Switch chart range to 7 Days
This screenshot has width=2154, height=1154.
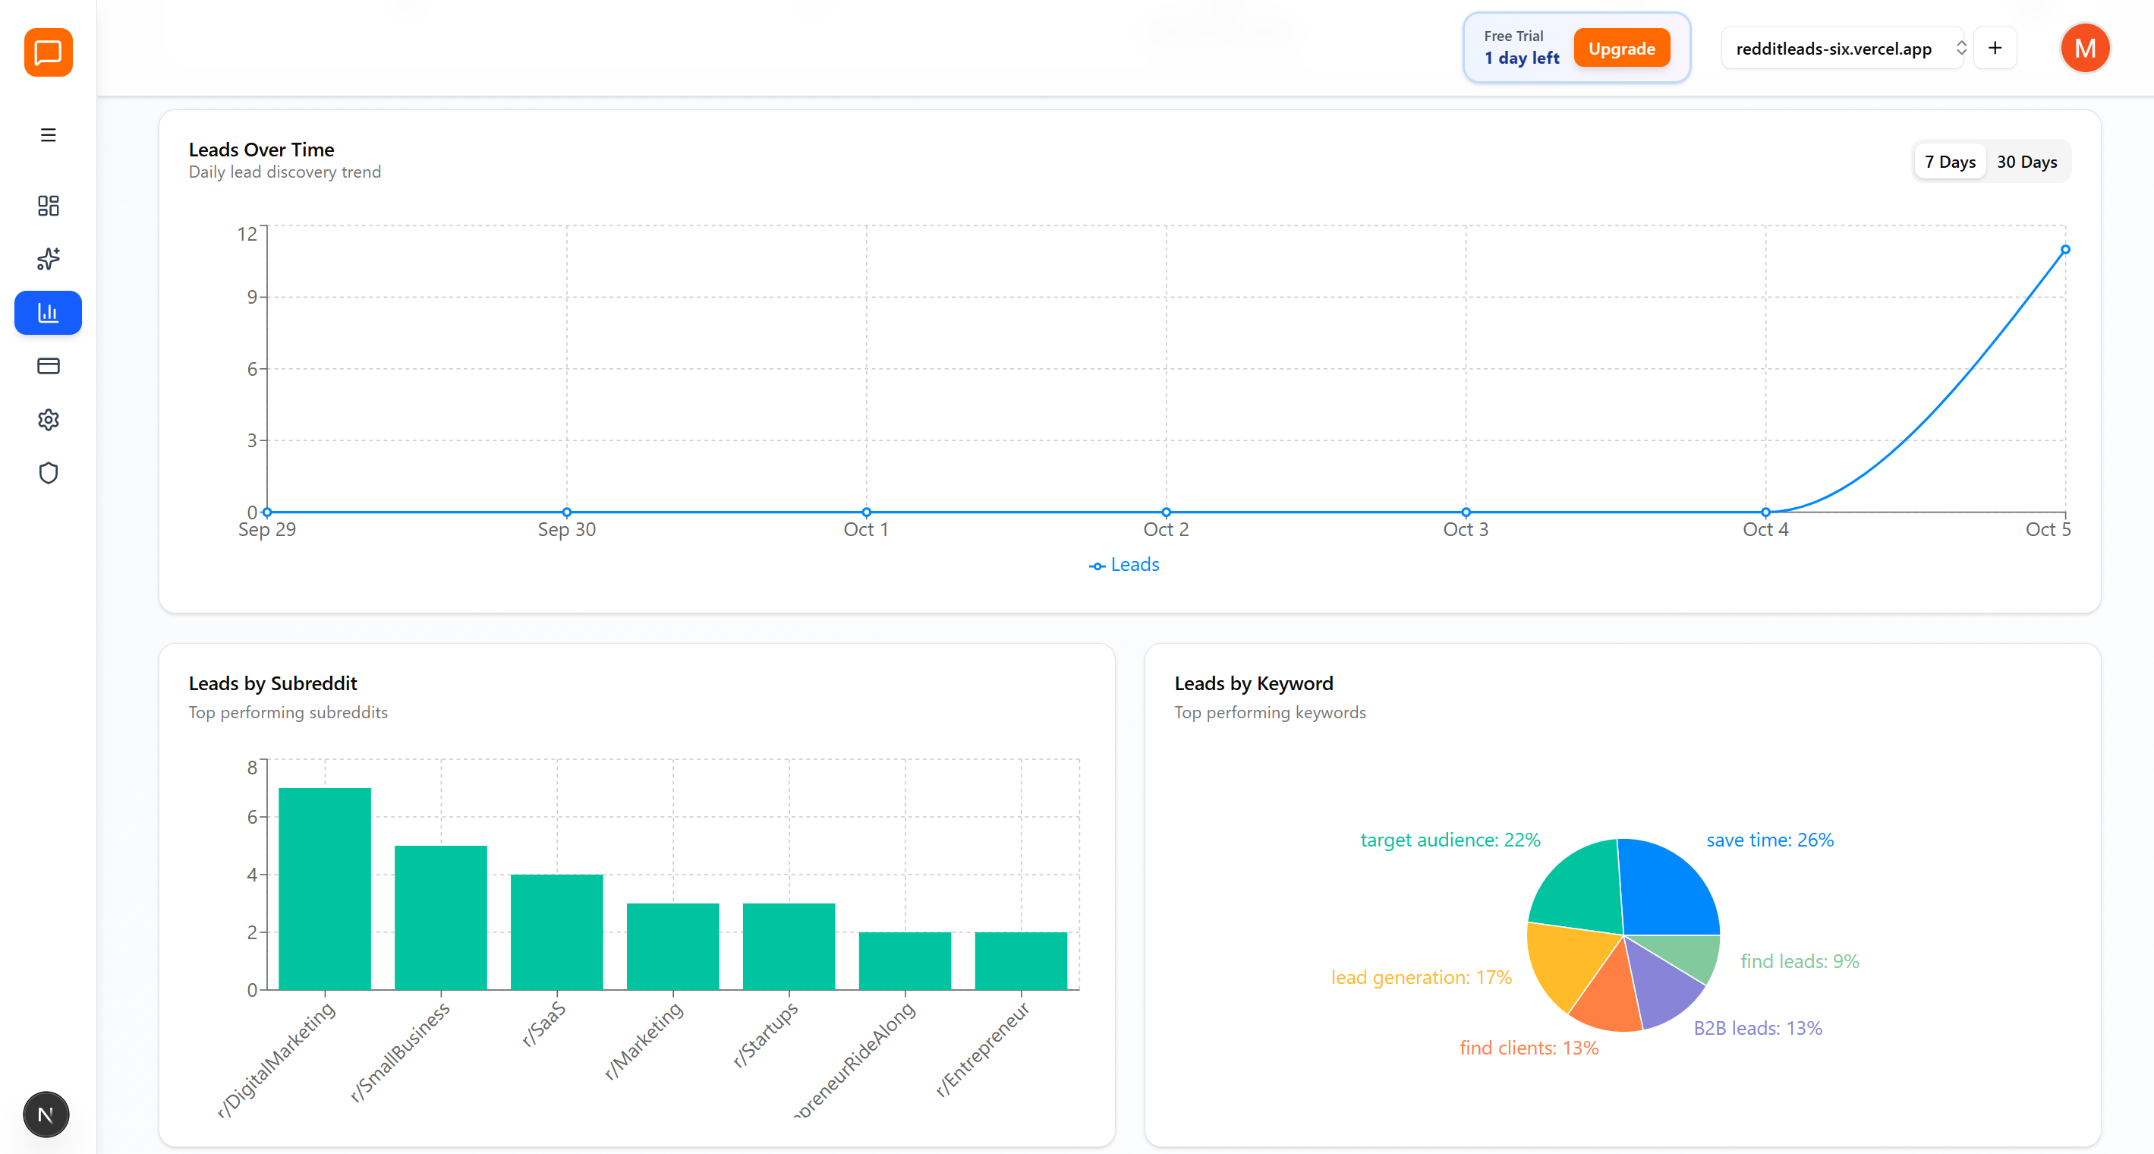(1949, 162)
